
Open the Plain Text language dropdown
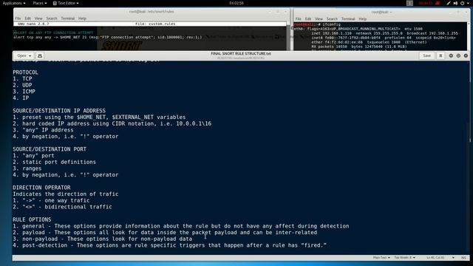click(x=381, y=258)
